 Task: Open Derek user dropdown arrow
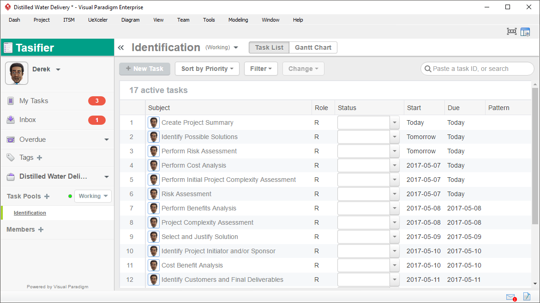pos(58,70)
